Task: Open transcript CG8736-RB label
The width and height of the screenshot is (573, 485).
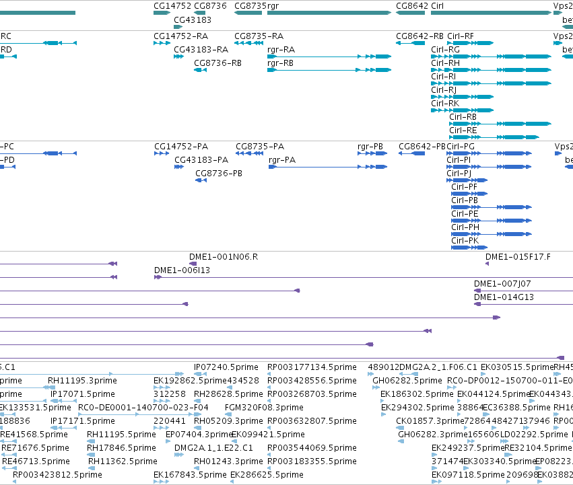Action: (217, 63)
